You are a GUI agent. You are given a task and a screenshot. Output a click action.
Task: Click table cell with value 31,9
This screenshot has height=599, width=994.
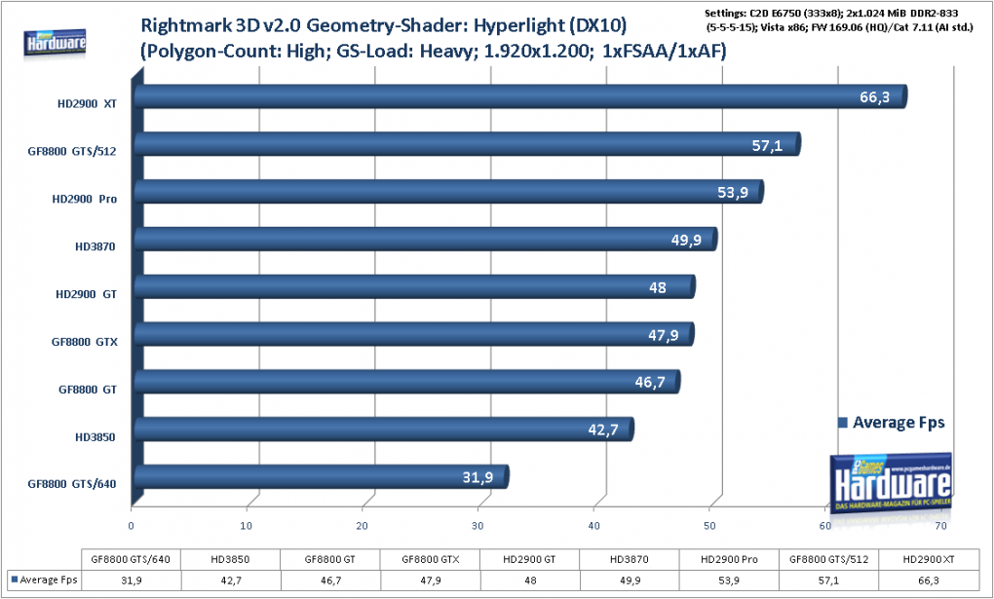coord(131,580)
